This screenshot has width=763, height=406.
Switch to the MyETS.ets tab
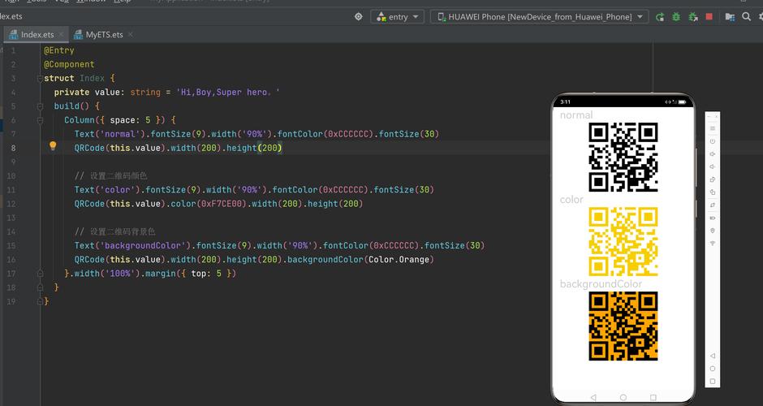tap(103, 35)
